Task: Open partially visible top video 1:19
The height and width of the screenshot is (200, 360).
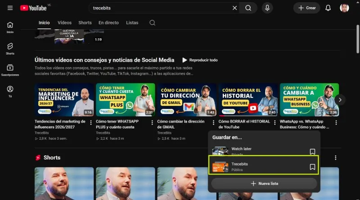Action: tap(69, 36)
